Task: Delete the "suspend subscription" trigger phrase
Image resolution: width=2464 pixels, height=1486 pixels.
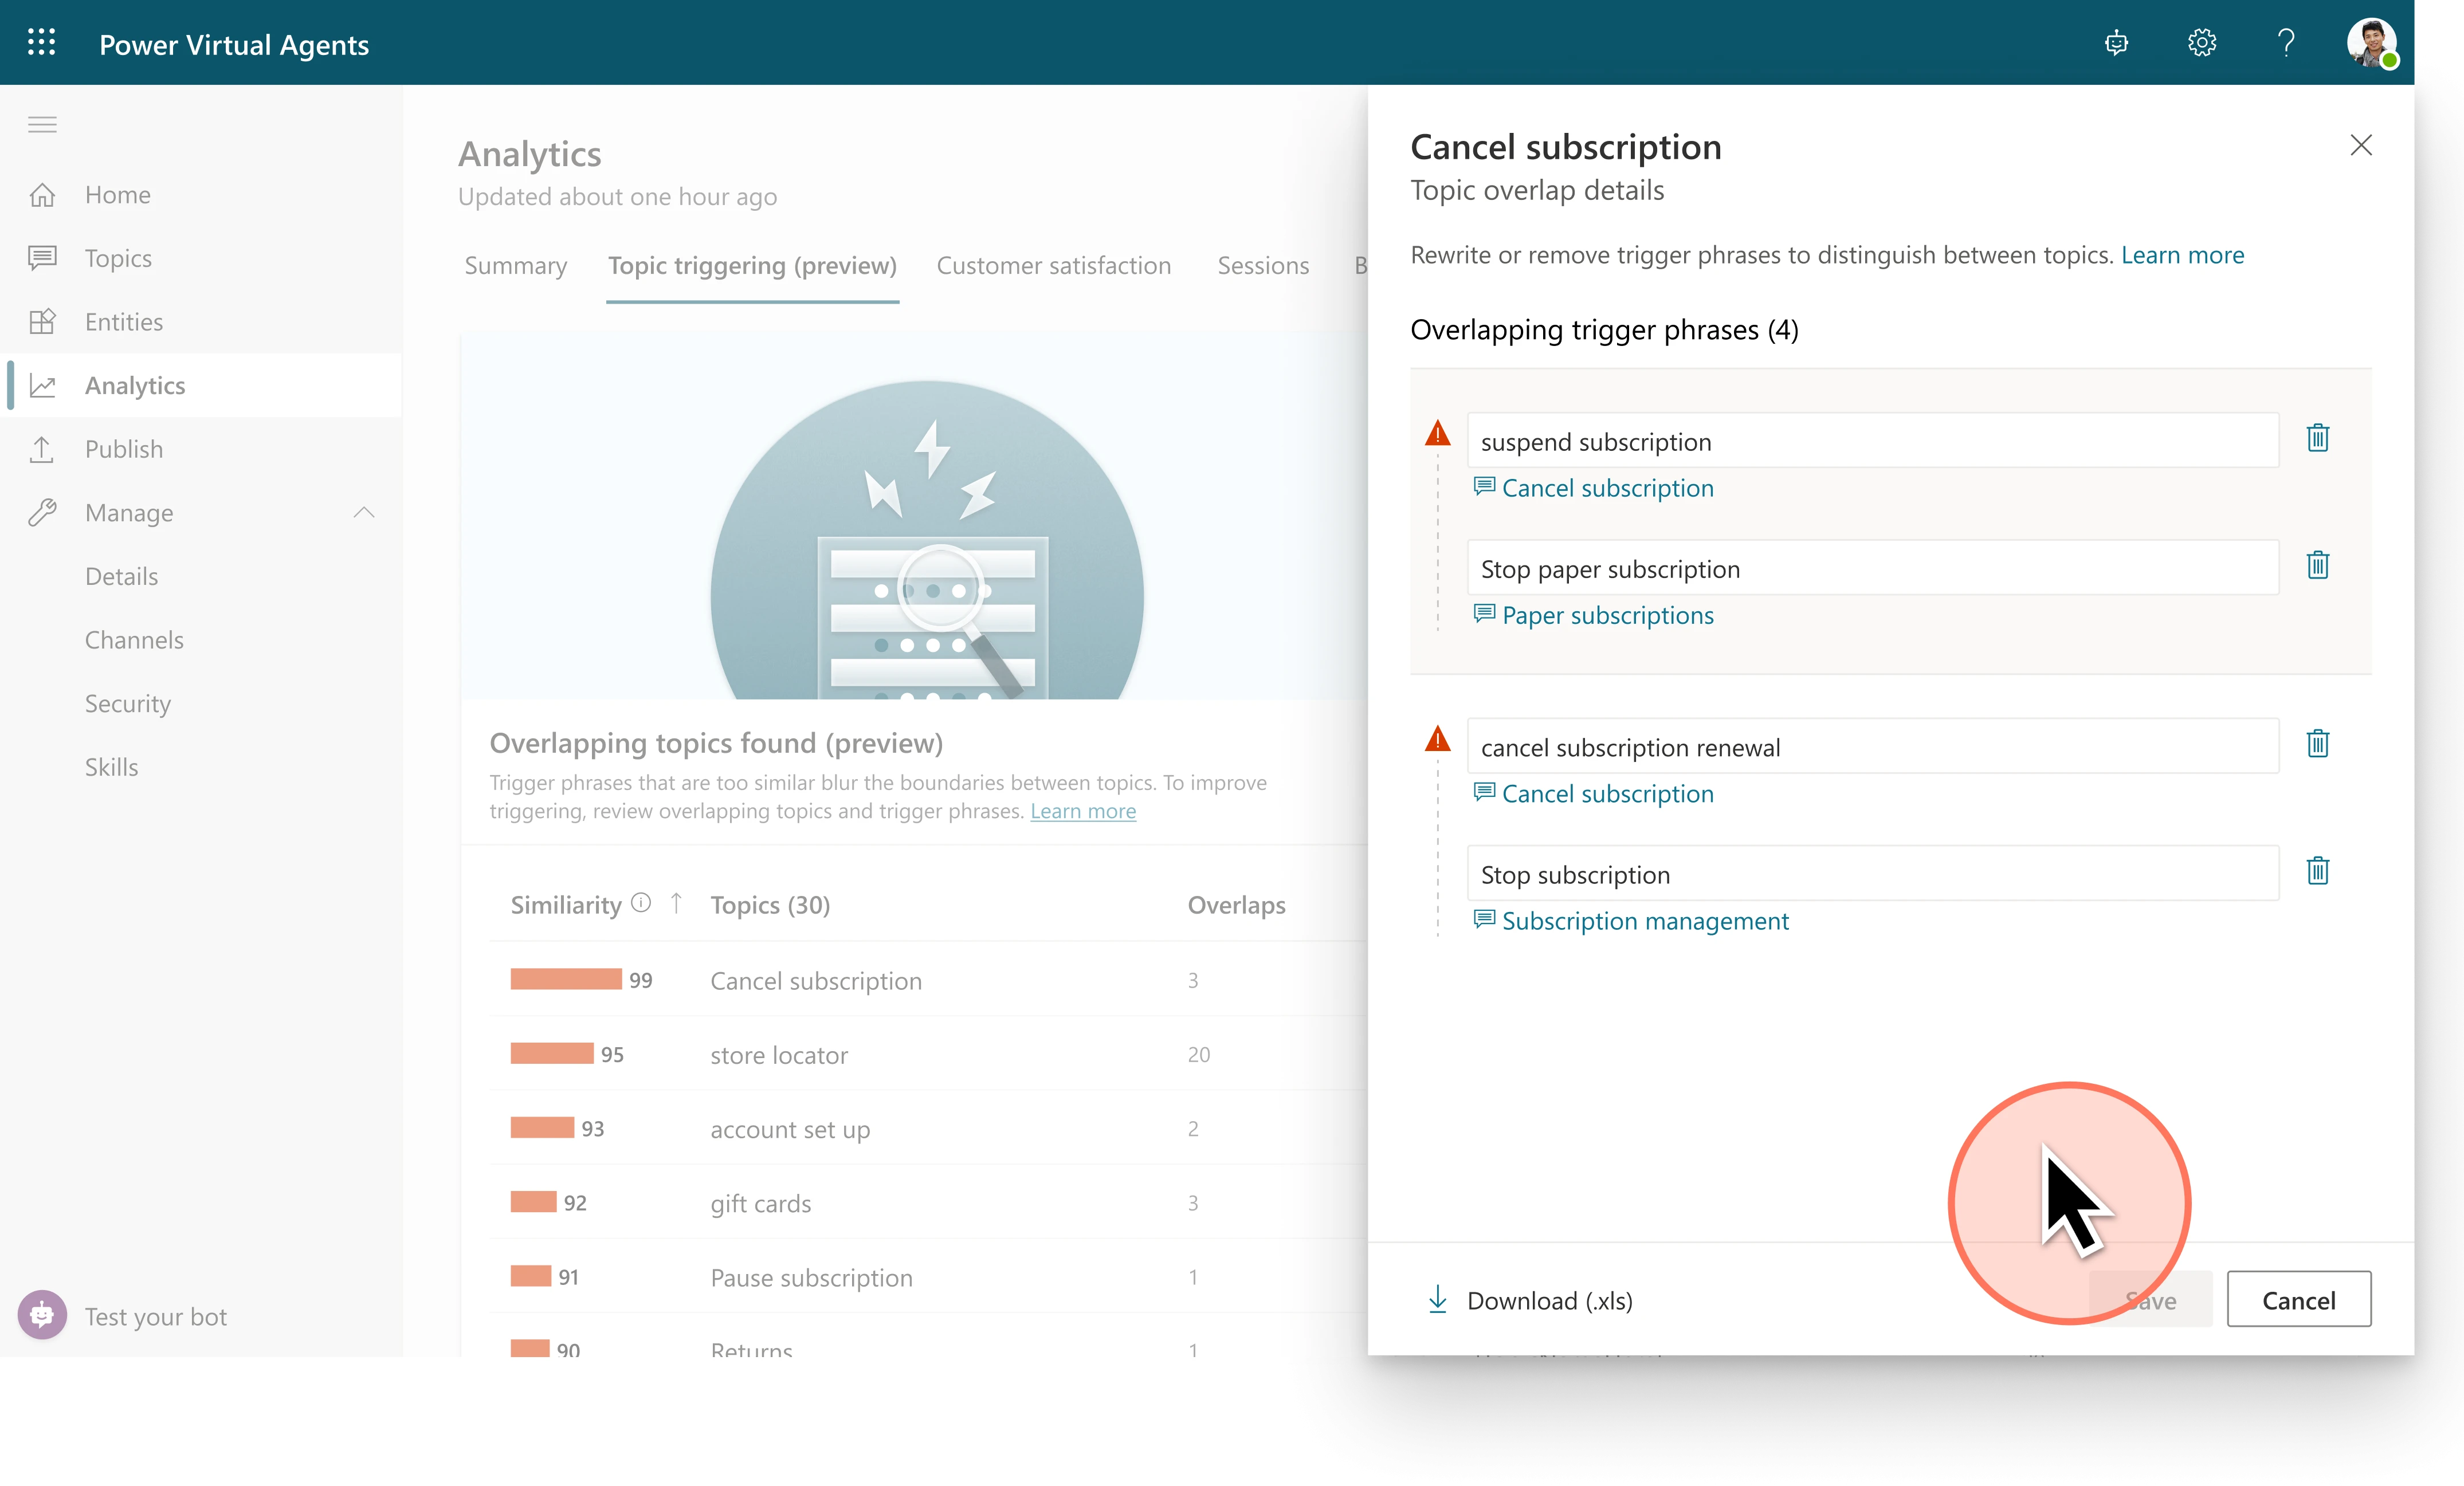Action: pos(2319,438)
